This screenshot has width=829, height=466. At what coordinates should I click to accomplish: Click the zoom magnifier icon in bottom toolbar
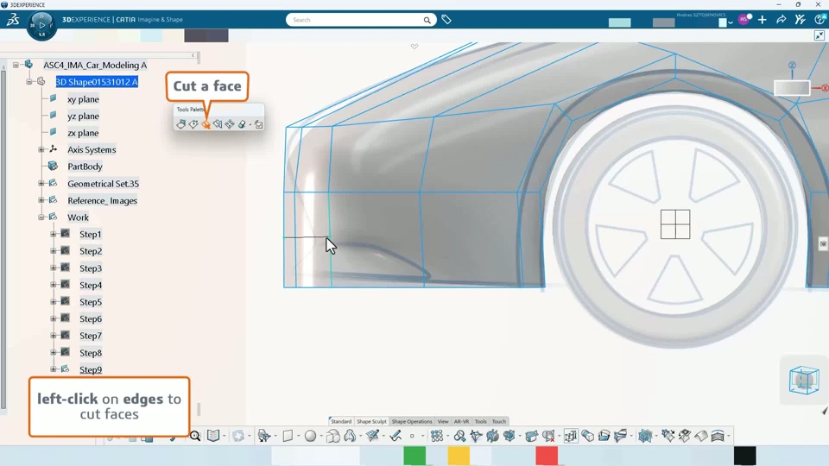pyautogui.click(x=195, y=436)
